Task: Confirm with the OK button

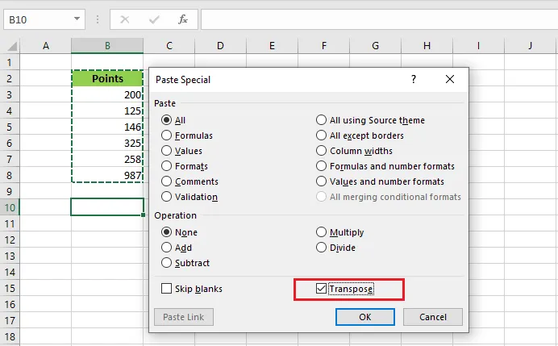Action: pos(364,317)
